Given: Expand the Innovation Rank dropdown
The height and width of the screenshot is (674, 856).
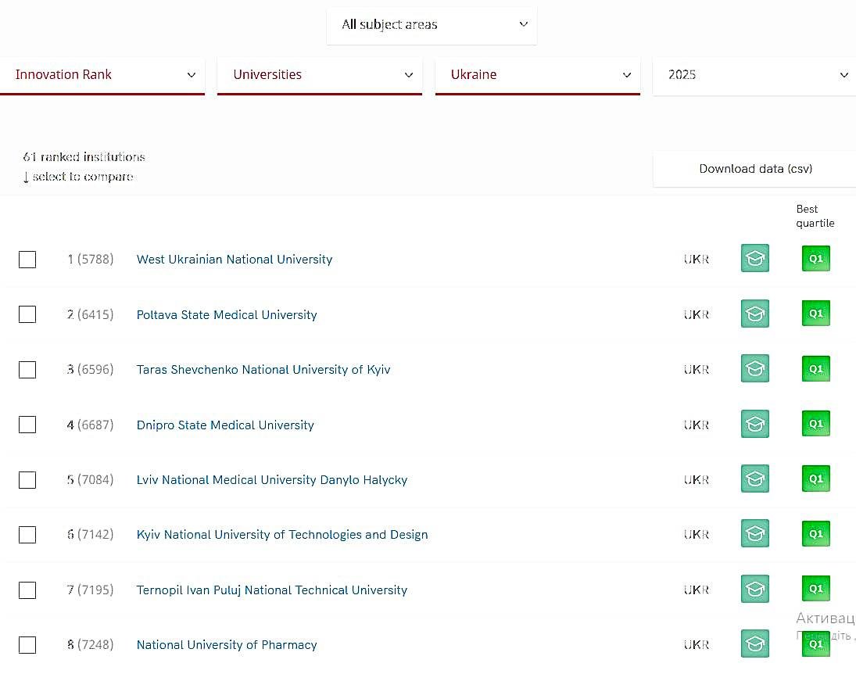Looking at the screenshot, I should [x=102, y=75].
